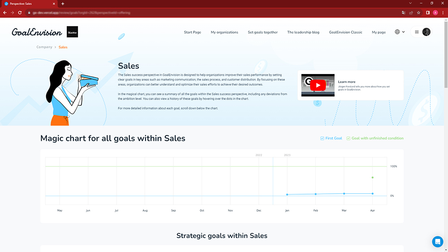Click the green data point in April
This screenshot has height=252, width=448.
[373, 178]
